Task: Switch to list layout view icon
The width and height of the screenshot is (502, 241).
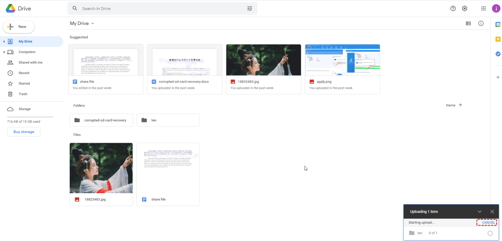Action: 468,23
